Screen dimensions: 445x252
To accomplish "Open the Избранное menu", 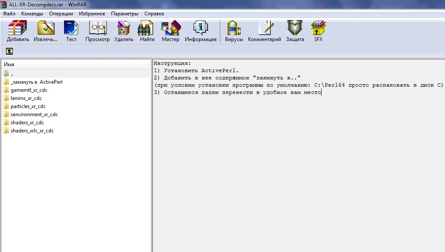I will pos(92,14).
